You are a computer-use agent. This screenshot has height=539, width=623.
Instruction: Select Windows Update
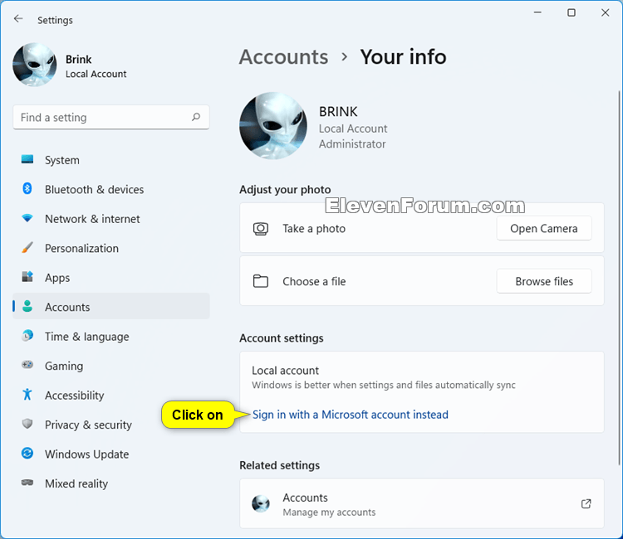[x=111, y=454]
